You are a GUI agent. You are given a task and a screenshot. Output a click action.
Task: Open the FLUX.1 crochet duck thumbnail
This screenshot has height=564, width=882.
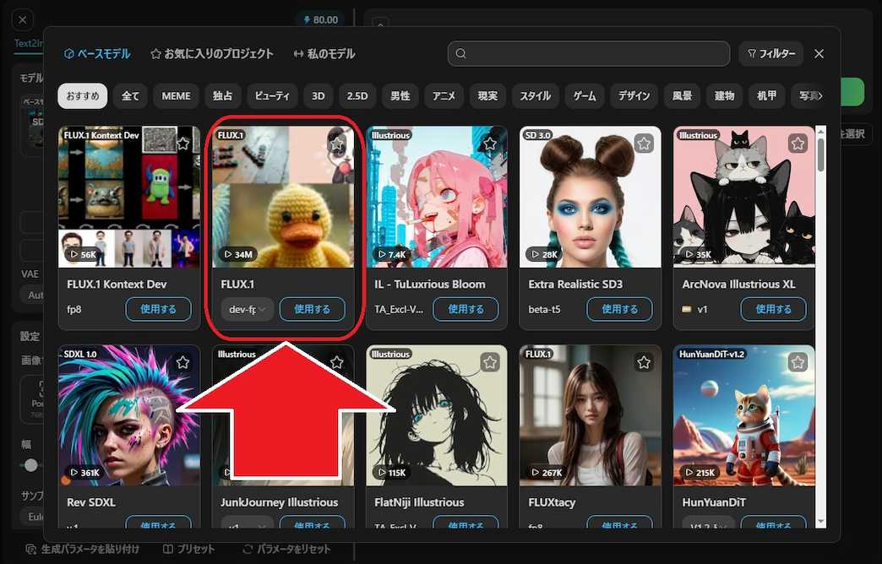(x=283, y=197)
